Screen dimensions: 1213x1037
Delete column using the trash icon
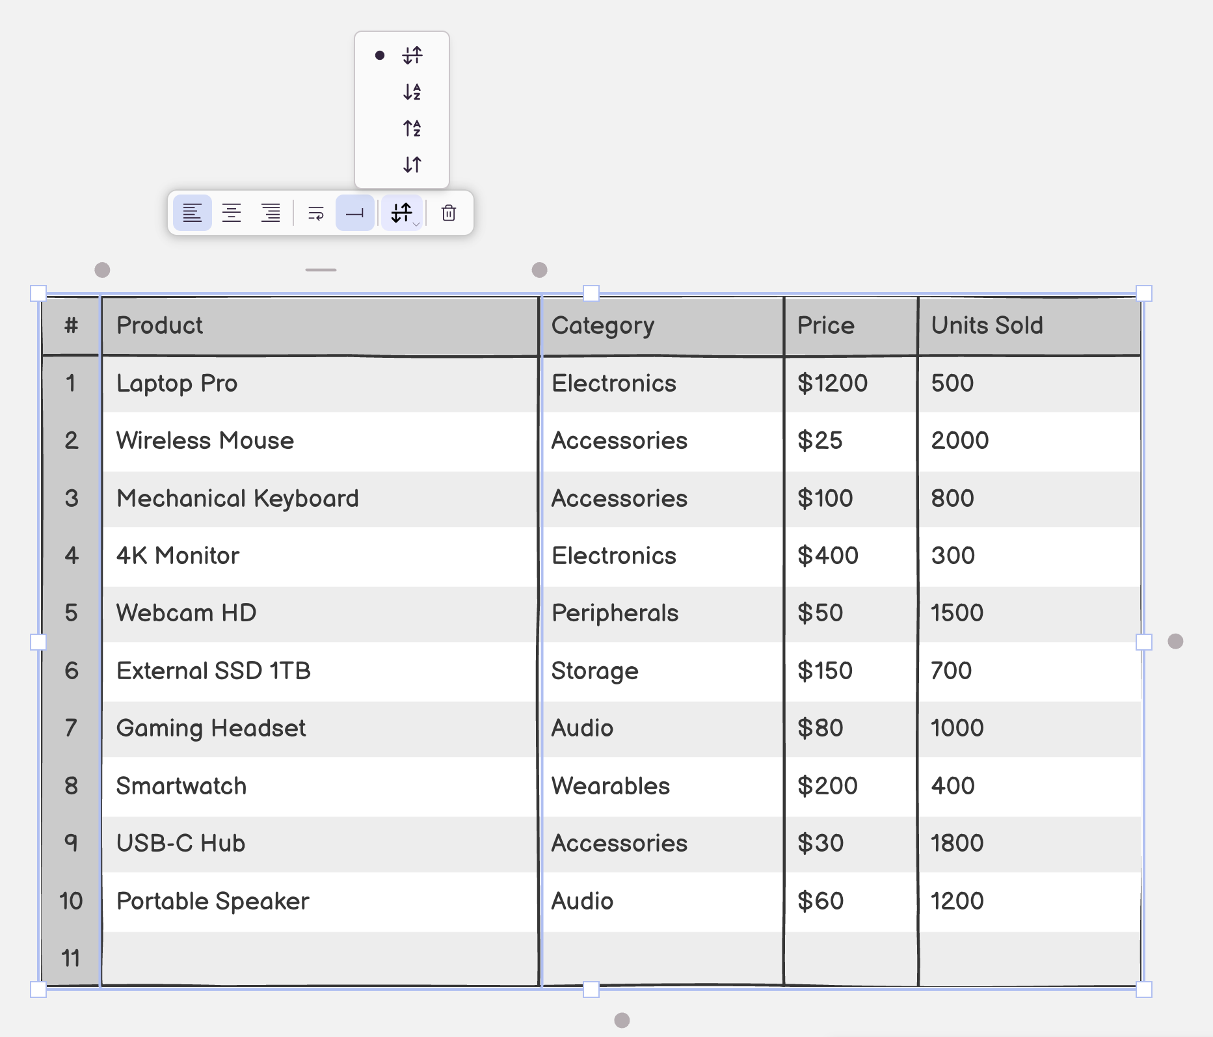click(449, 213)
